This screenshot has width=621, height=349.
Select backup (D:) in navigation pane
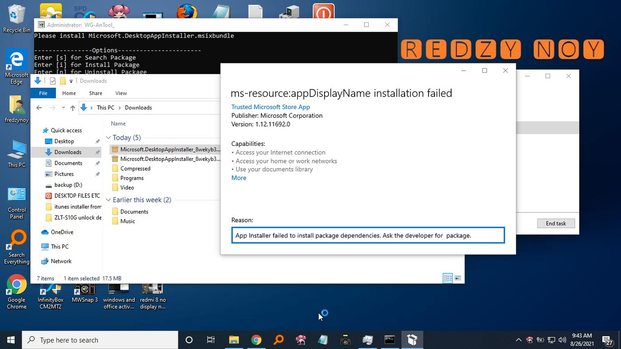coord(68,185)
